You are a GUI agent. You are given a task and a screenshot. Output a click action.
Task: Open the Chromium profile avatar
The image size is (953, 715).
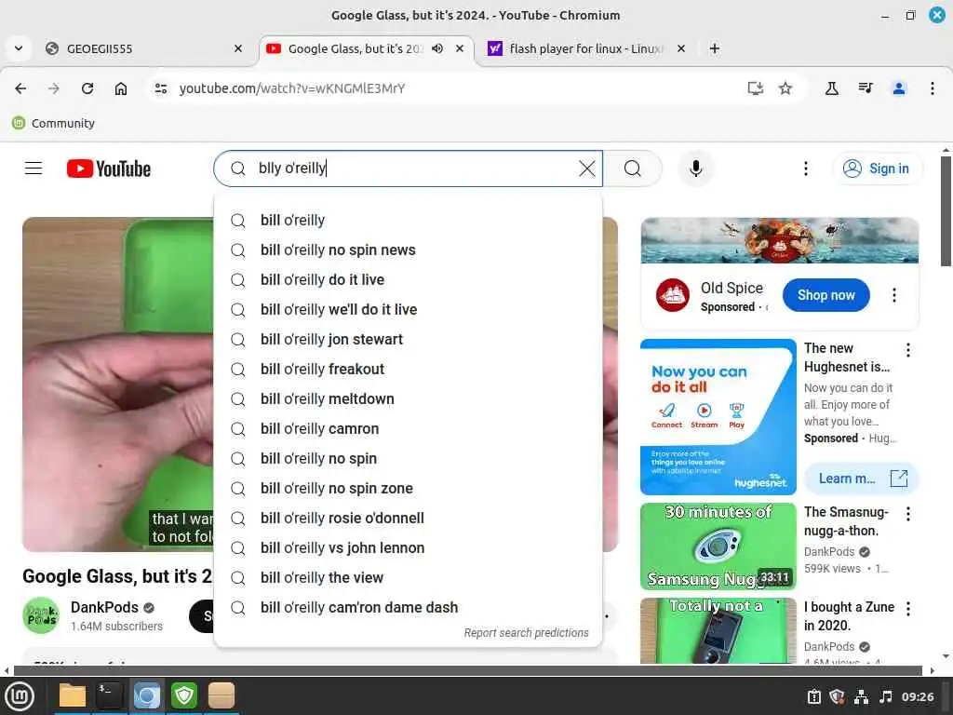click(x=899, y=88)
